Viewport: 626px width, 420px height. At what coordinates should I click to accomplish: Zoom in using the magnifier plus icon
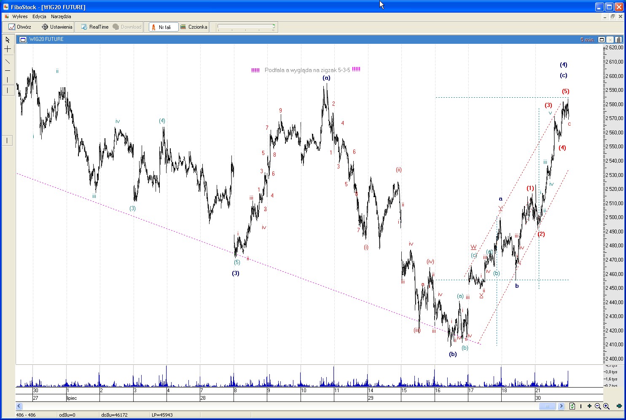pyautogui.click(x=606, y=407)
